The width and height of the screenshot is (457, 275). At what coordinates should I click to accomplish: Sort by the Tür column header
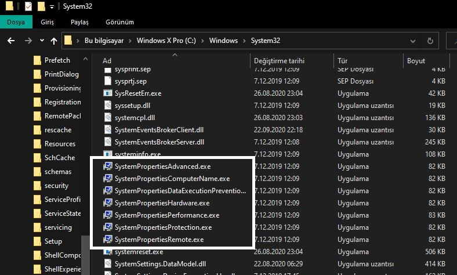(x=342, y=61)
